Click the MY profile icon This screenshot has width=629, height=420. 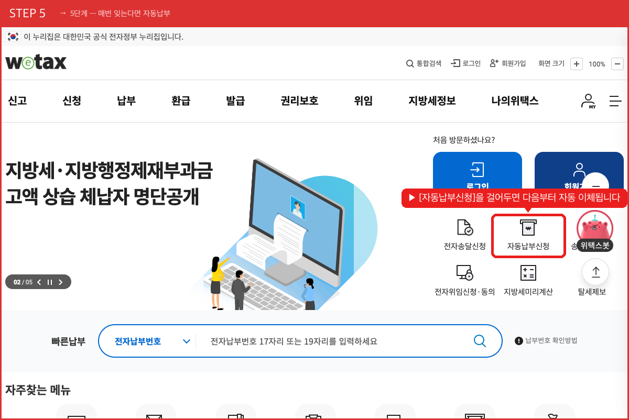click(x=588, y=101)
